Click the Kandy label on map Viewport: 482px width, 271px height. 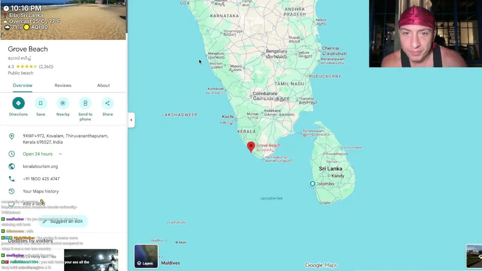pyautogui.click(x=338, y=176)
